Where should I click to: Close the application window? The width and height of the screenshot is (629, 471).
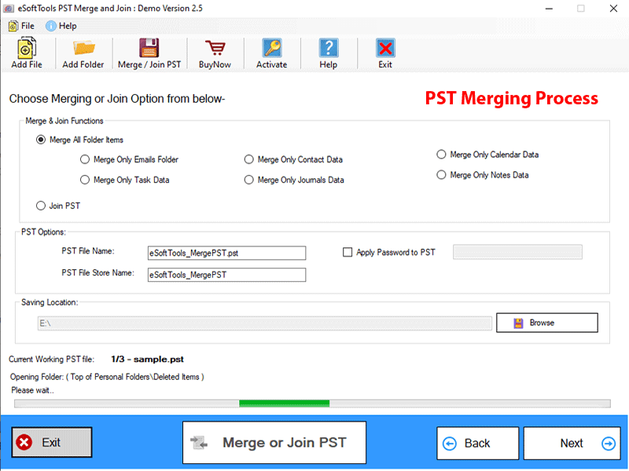point(613,9)
